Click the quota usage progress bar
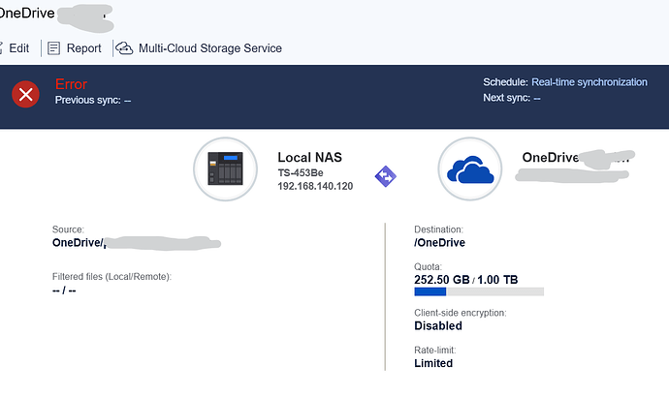 (x=479, y=291)
